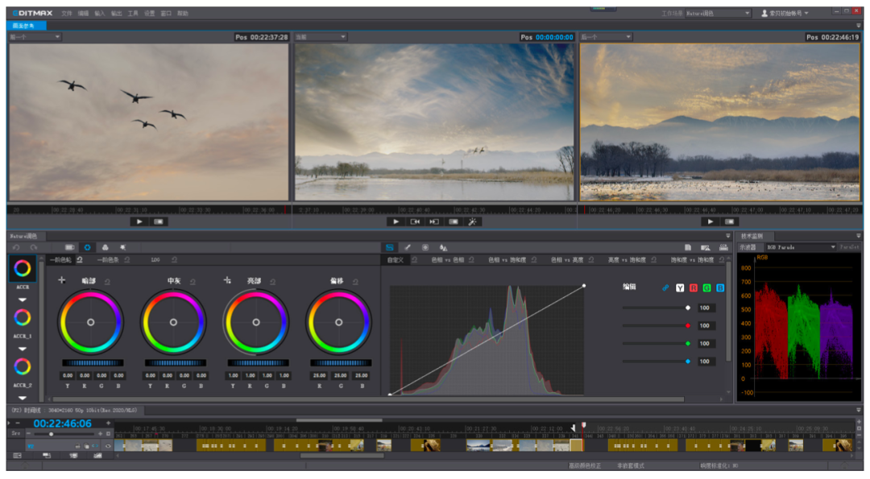Image resolution: width=870 pixels, height=479 pixels.
Task: Click the timeline timecode 00:22:46:06
Action: pos(63,423)
